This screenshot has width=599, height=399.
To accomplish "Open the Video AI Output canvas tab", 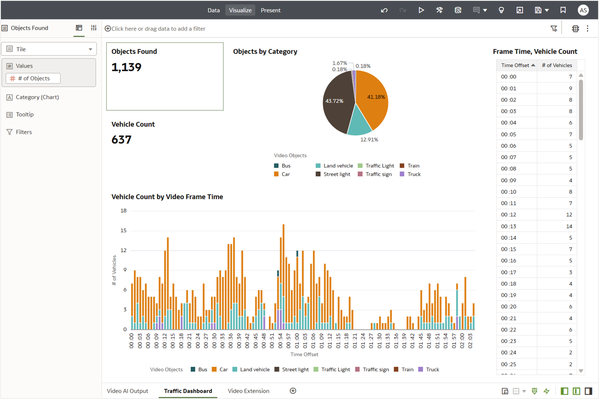I will (127, 391).
